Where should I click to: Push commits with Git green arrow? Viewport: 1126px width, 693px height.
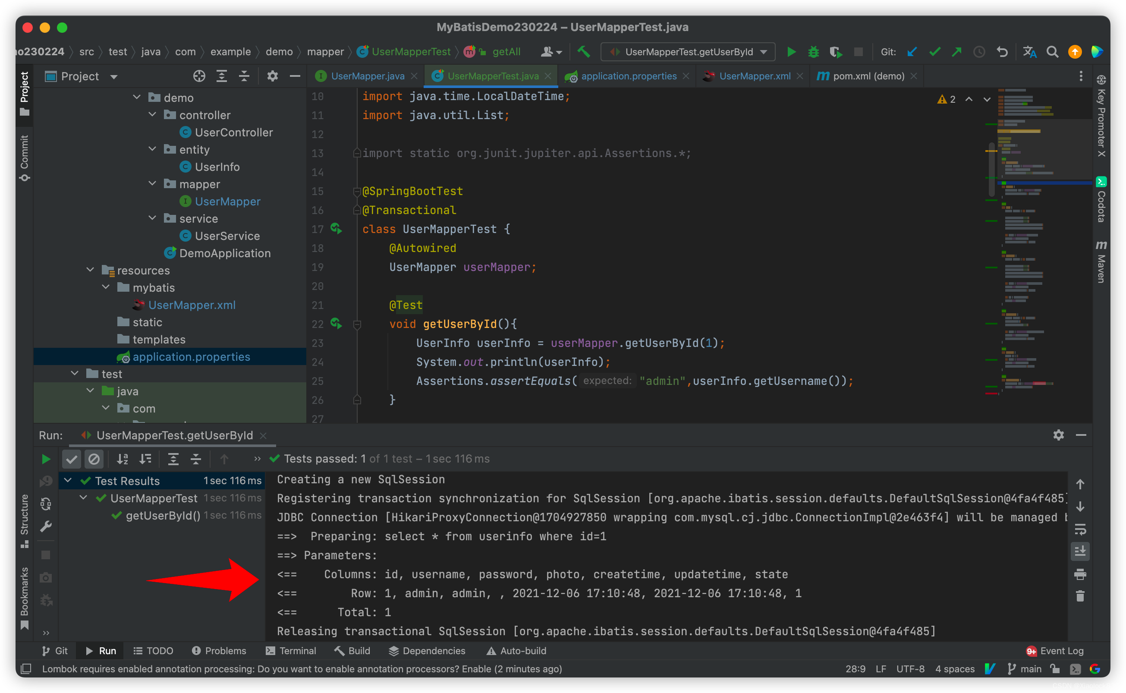tap(956, 52)
